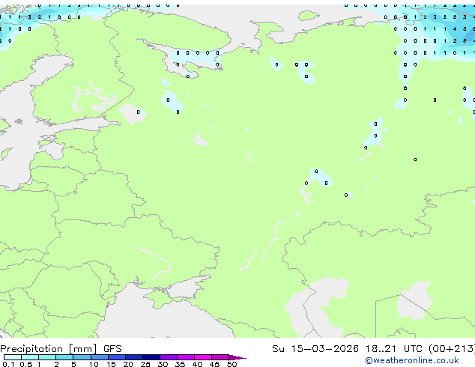Click the 40 to 45 mm magenta swatch
Screen dimensions: 475x367
[x=203, y=357]
